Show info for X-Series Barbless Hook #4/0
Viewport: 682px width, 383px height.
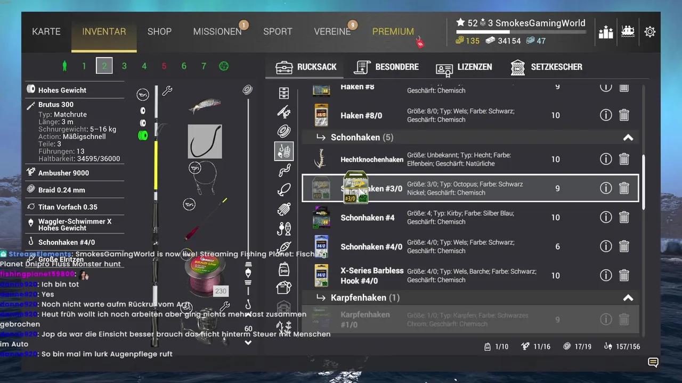(x=606, y=276)
